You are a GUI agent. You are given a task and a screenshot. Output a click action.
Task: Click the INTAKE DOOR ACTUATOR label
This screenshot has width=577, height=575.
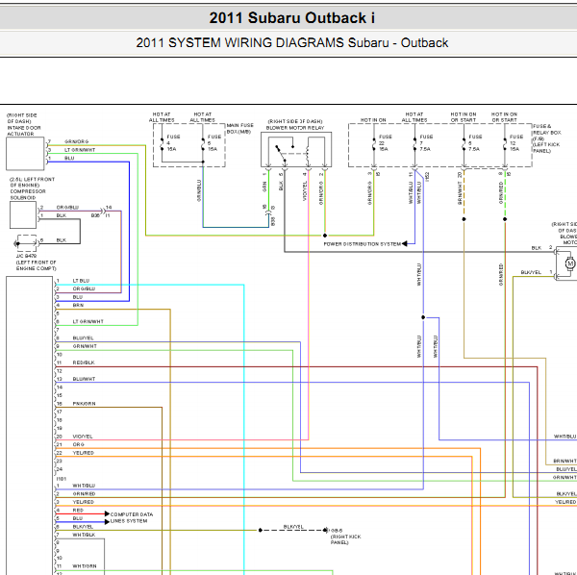point(24,131)
